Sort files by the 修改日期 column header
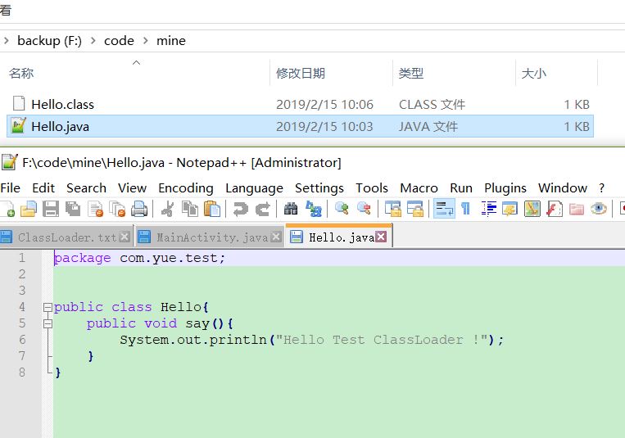This screenshot has height=438, width=625. pos(301,73)
